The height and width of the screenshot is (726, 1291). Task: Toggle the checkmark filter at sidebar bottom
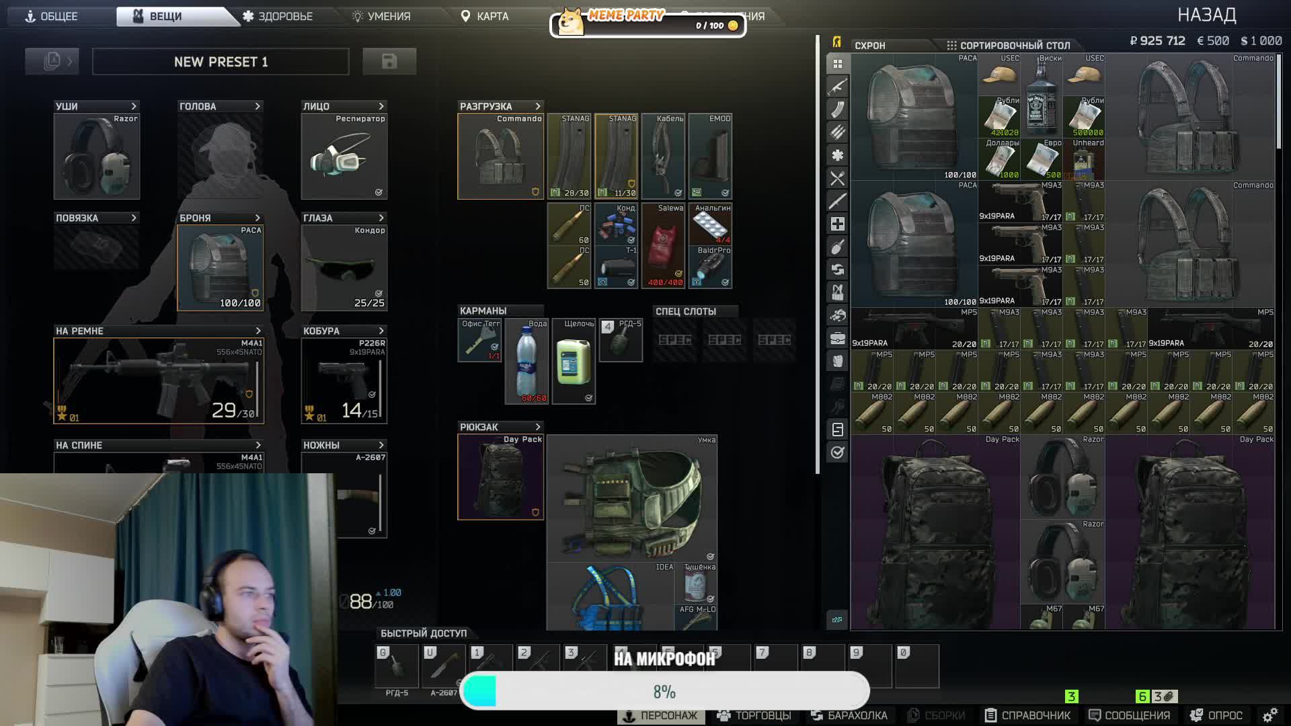(837, 452)
